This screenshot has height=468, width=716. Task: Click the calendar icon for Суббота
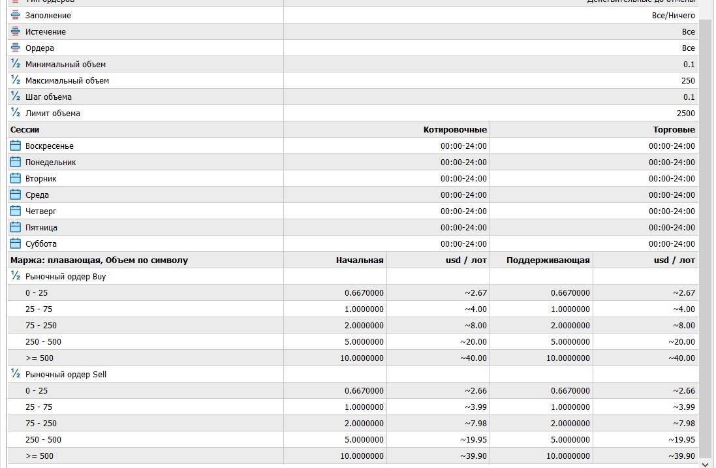click(16, 243)
